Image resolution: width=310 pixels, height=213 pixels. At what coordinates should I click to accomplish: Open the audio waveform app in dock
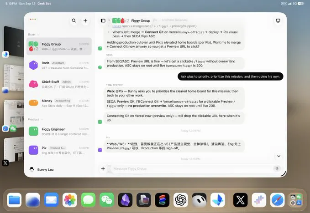click(x=259, y=200)
